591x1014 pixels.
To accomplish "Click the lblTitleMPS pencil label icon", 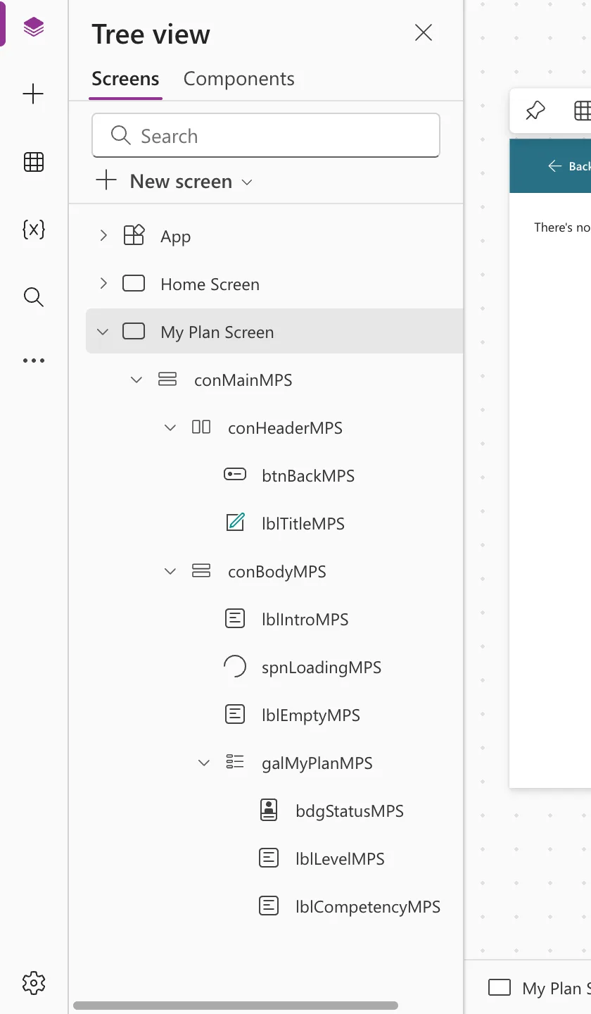I will pyautogui.click(x=235, y=522).
